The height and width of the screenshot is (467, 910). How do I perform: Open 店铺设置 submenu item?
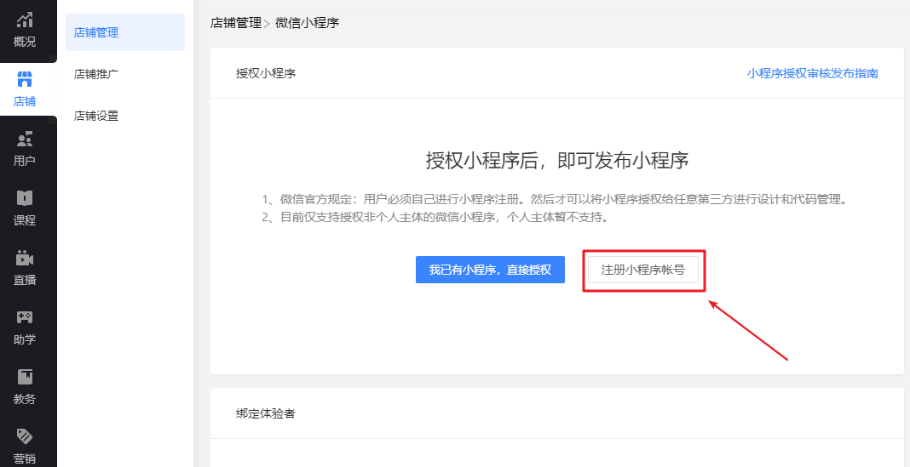96,116
